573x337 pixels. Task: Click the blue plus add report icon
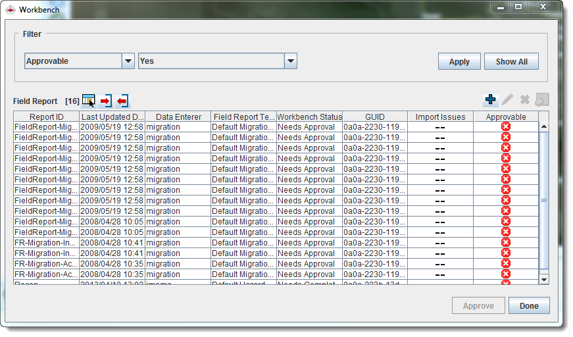491,100
